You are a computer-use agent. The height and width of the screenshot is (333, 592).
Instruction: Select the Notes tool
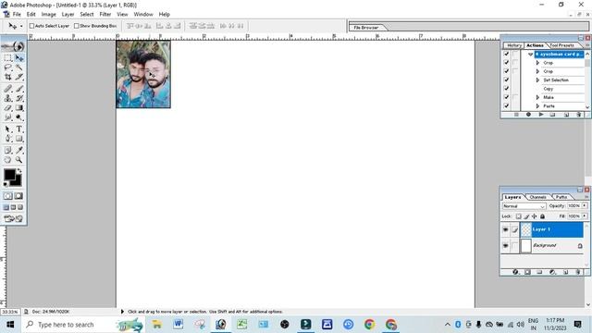point(7,150)
